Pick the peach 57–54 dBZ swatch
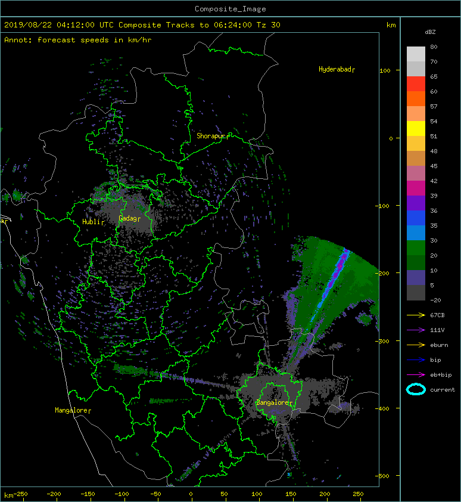The image size is (461, 502). [x=416, y=114]
